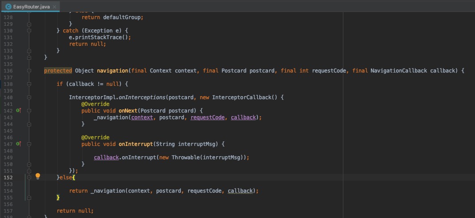475x218 pixels.
Task: Click 'return null;' on line 157
Action: pos(75,211)
